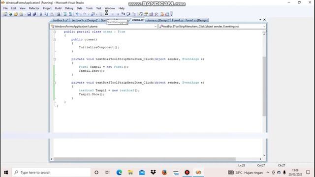Open Properties Window from toolbar icon
Viewport: 315px width, 177px height.
pyautogui.click(x=146, y=14)
